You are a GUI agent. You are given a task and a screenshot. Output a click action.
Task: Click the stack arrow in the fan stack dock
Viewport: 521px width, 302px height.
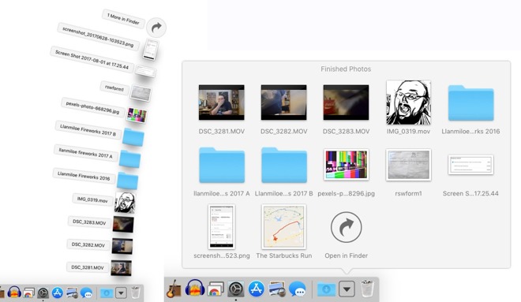121,293
